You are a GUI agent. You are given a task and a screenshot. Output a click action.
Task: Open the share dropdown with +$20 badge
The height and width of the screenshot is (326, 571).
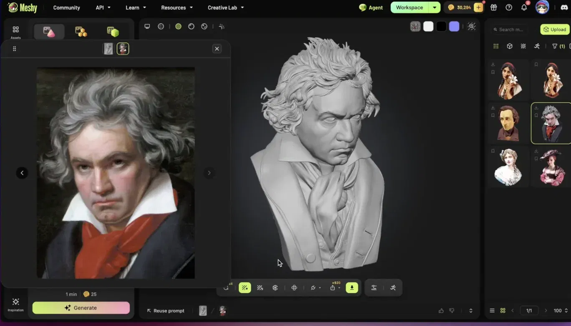coord(334,288)
